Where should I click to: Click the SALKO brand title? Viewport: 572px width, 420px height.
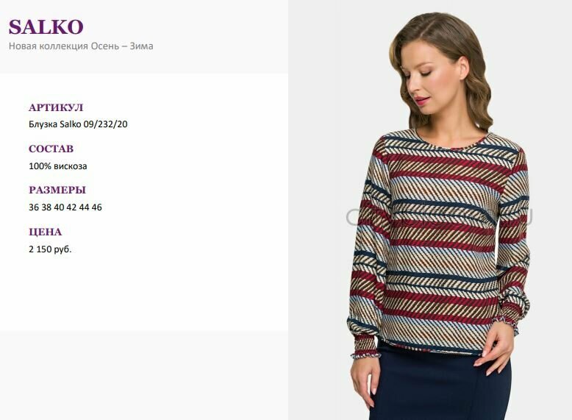(x=46, y=26)
